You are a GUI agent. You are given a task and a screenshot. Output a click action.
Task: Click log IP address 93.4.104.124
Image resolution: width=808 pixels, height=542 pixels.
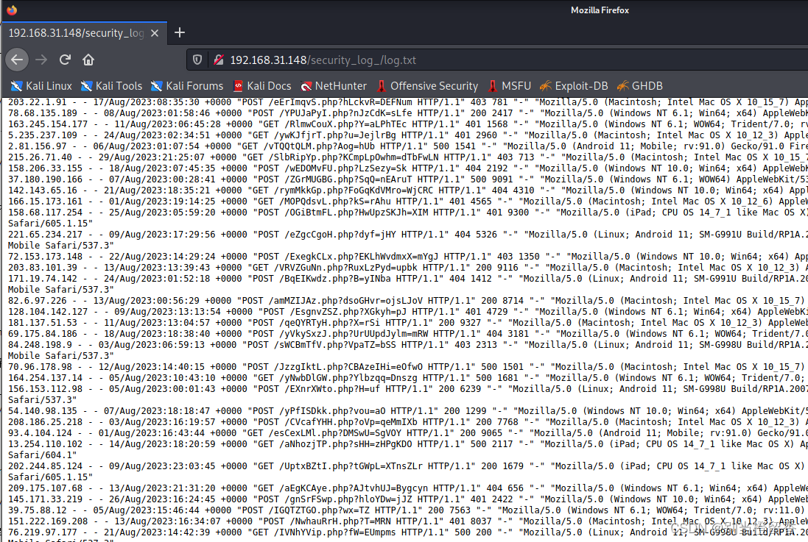[x=40, y=433]
